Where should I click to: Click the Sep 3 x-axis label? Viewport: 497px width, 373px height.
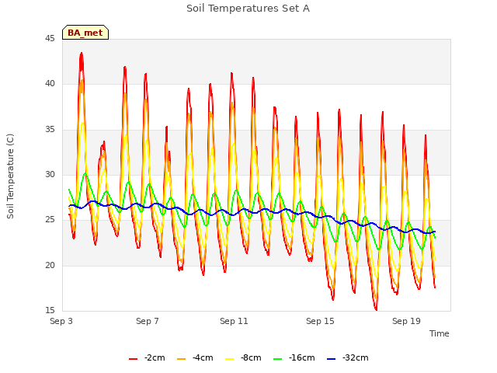click(x=61, y=321)
